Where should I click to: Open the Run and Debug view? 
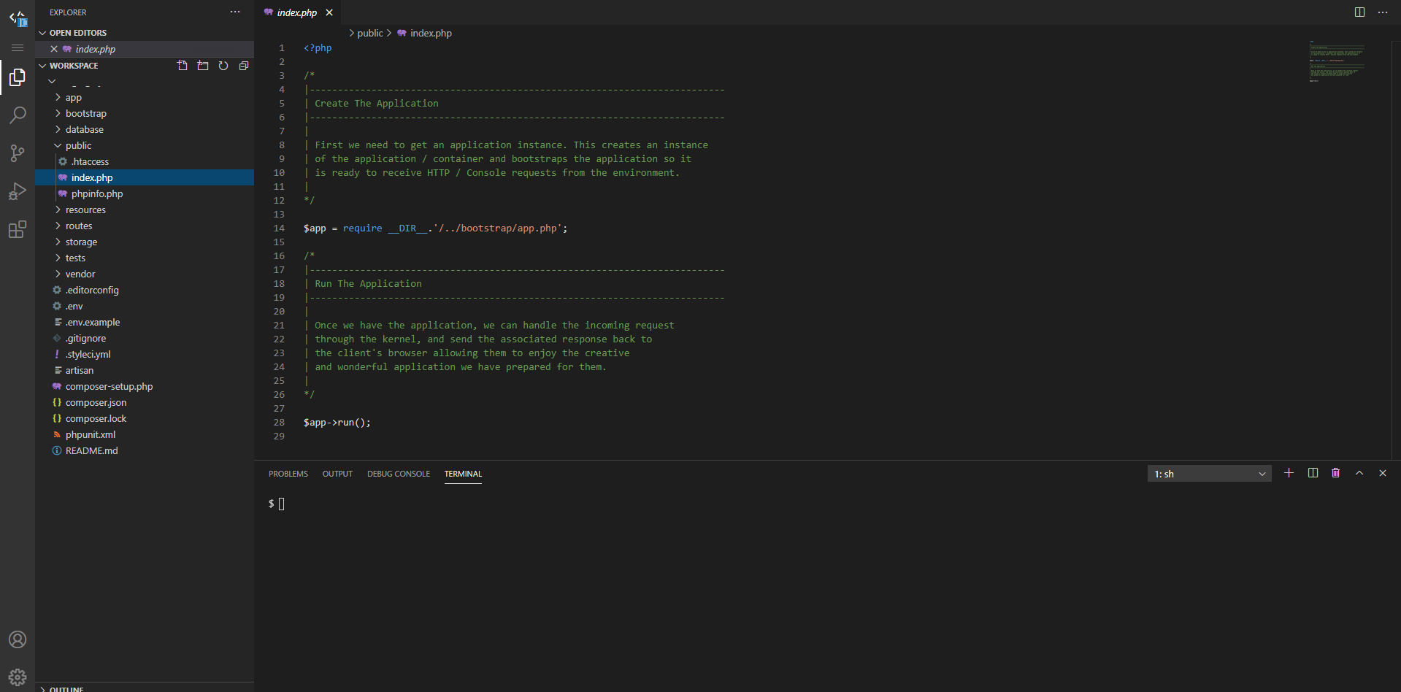tap(18, 191)
